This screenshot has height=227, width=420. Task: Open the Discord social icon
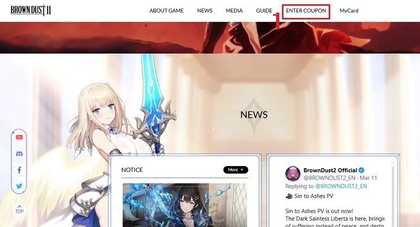point(19,154)
